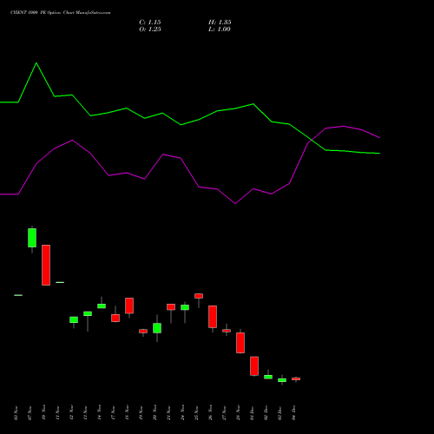Click the "20 Nov" date axis label
The image size is (434, 434).
155,412
